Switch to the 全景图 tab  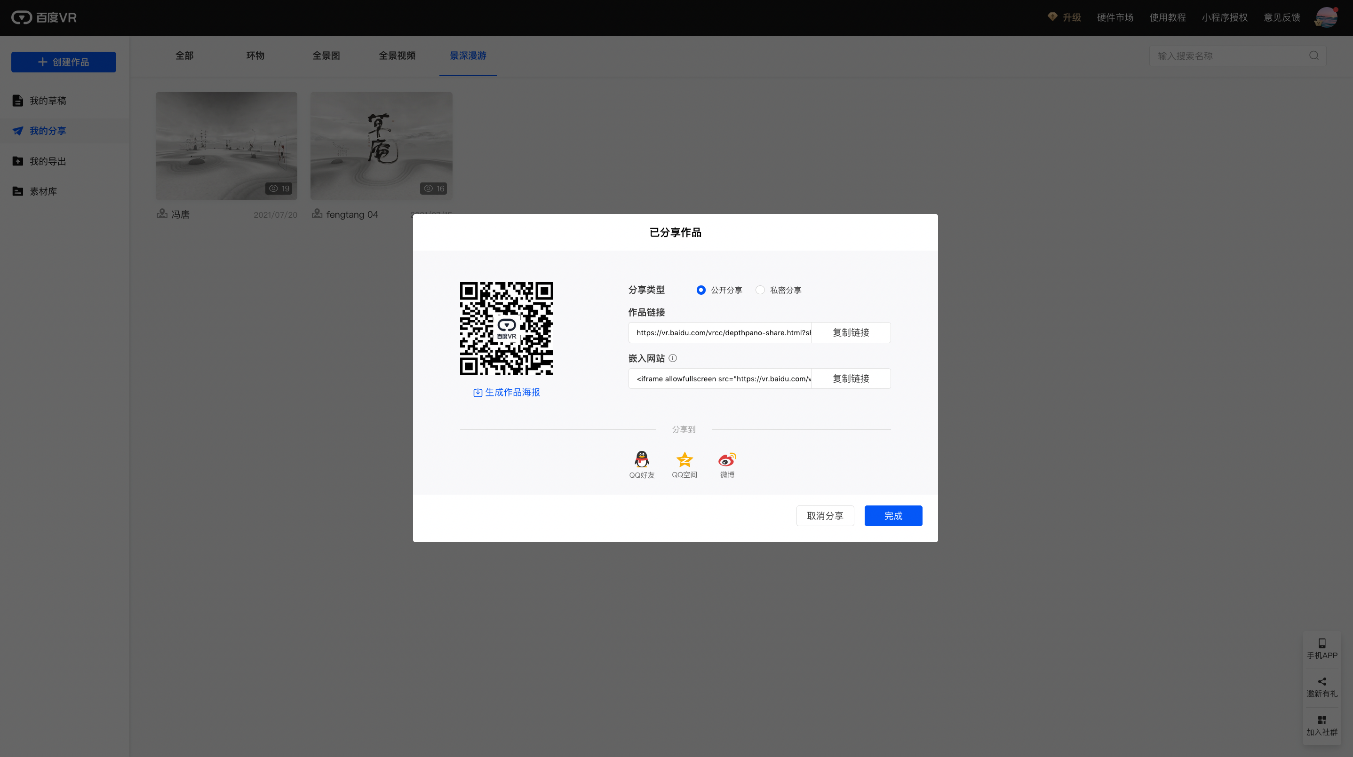(326, 55)
